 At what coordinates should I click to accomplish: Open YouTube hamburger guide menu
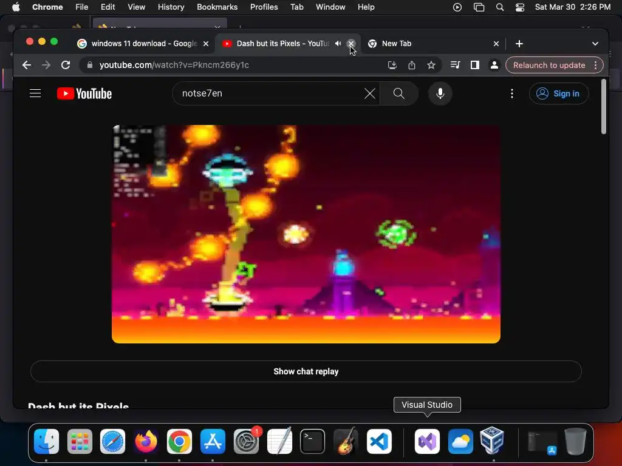pos(35,93)
